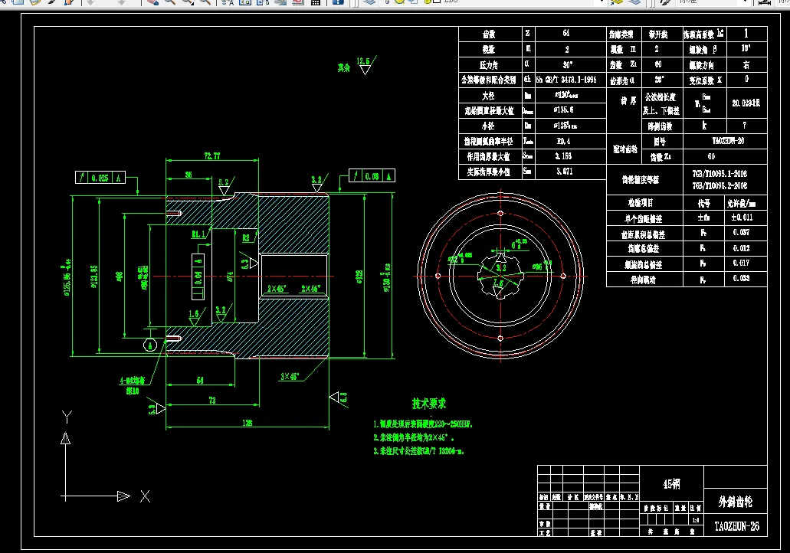This screenshot has height=553, width=790.
Task: Pick the 36 dimension above the section
Action: tap(188, 175)
